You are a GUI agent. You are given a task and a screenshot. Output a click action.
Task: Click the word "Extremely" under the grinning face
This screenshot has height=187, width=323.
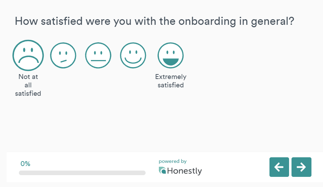click(171, 77)
